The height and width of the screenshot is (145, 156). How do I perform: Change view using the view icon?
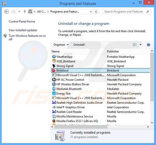tap(135, 45)
